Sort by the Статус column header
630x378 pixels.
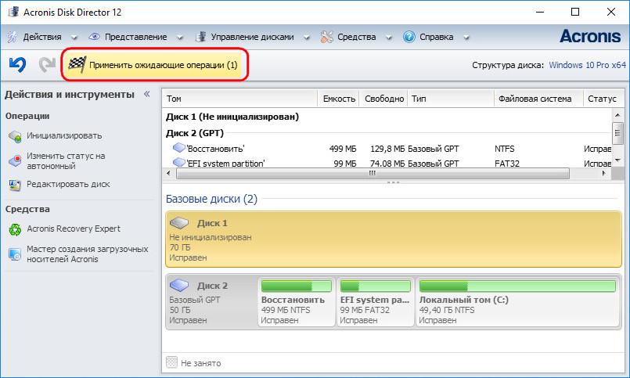pyautogui.click(x=603, y=99)
